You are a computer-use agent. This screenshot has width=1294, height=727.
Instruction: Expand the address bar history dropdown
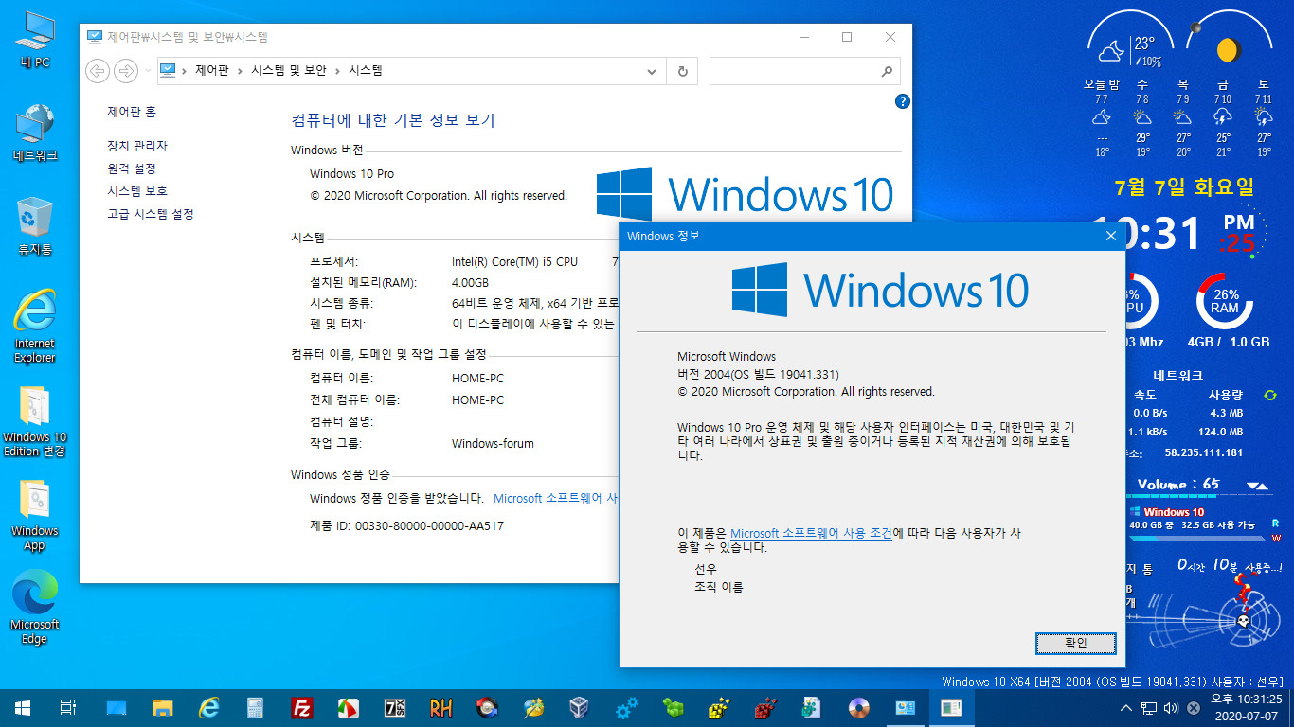tap(652, 70)
